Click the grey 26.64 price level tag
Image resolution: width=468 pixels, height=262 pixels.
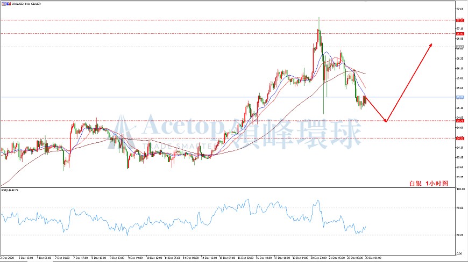[460, 47]
